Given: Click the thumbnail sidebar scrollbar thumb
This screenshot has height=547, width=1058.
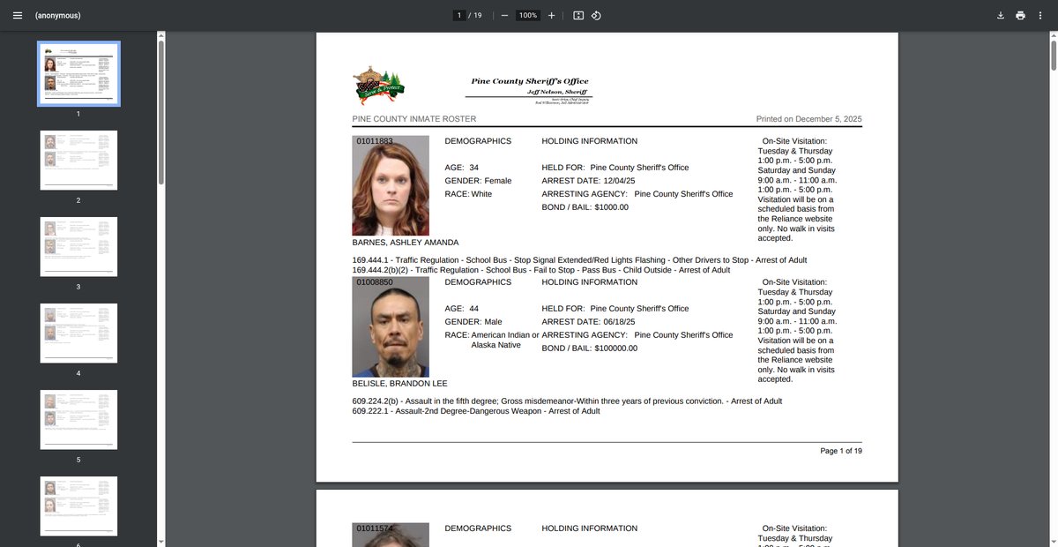Looking at the screenshot, I should (160, 110).
